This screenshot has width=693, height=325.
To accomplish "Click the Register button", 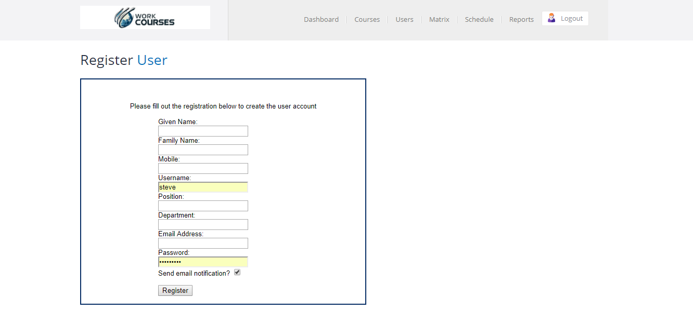I will coord(175,291).
